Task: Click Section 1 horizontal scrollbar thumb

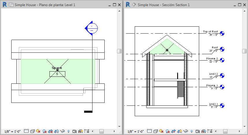Action: (x=225, y=131)
